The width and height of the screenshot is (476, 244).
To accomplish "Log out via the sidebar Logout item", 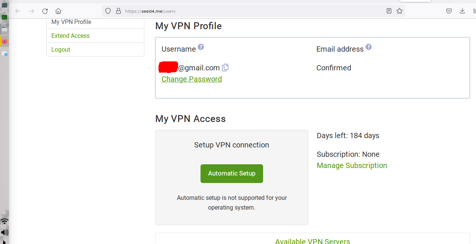I will point(61,50).
